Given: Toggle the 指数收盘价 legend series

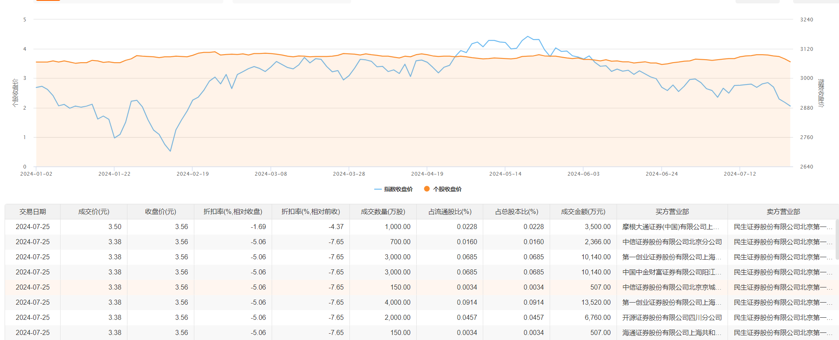Looking at the screenshot, I should pos(393,189).
